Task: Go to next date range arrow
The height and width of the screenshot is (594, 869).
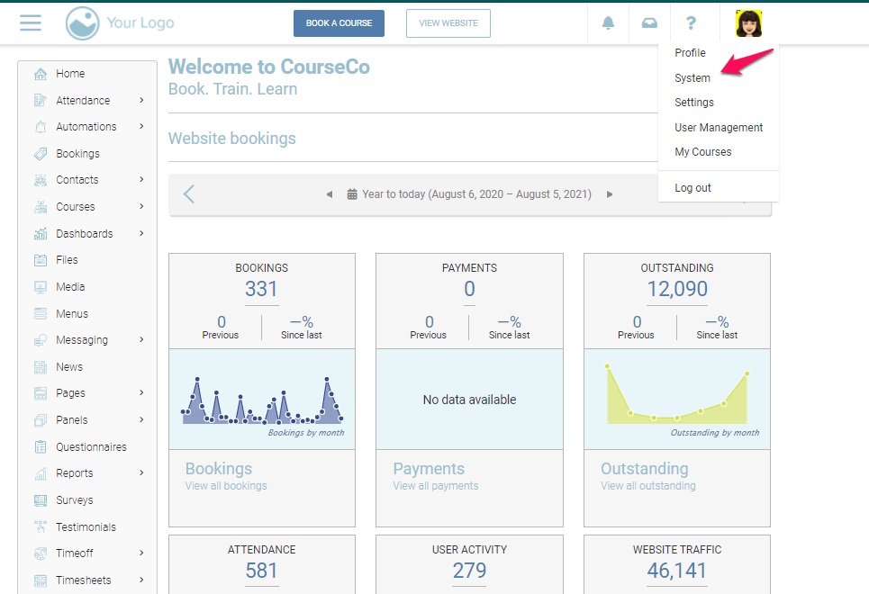Action: pyautogui.click(x=610, y=194)
